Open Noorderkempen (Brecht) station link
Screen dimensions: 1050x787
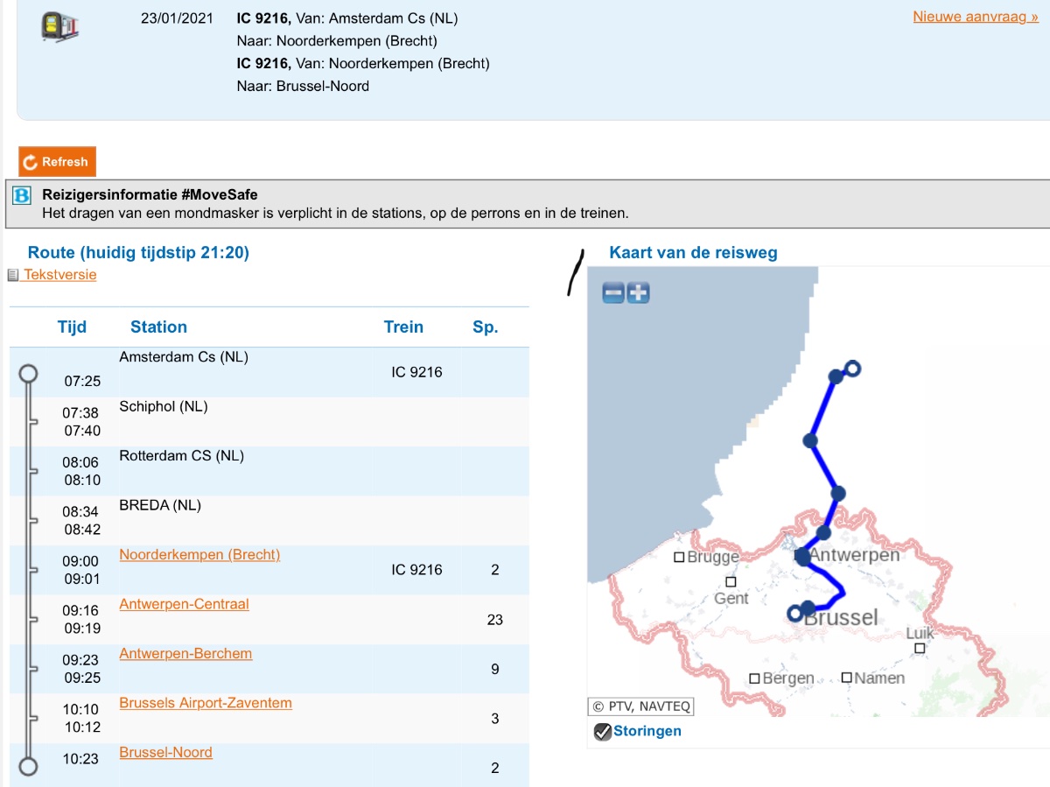coord(199,555)
